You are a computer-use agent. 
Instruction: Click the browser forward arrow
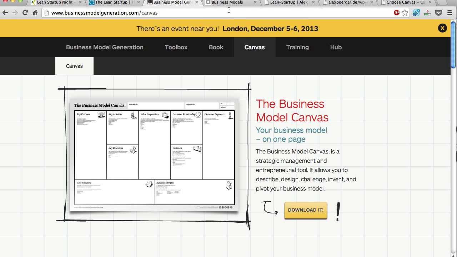(x=15, y=13)
